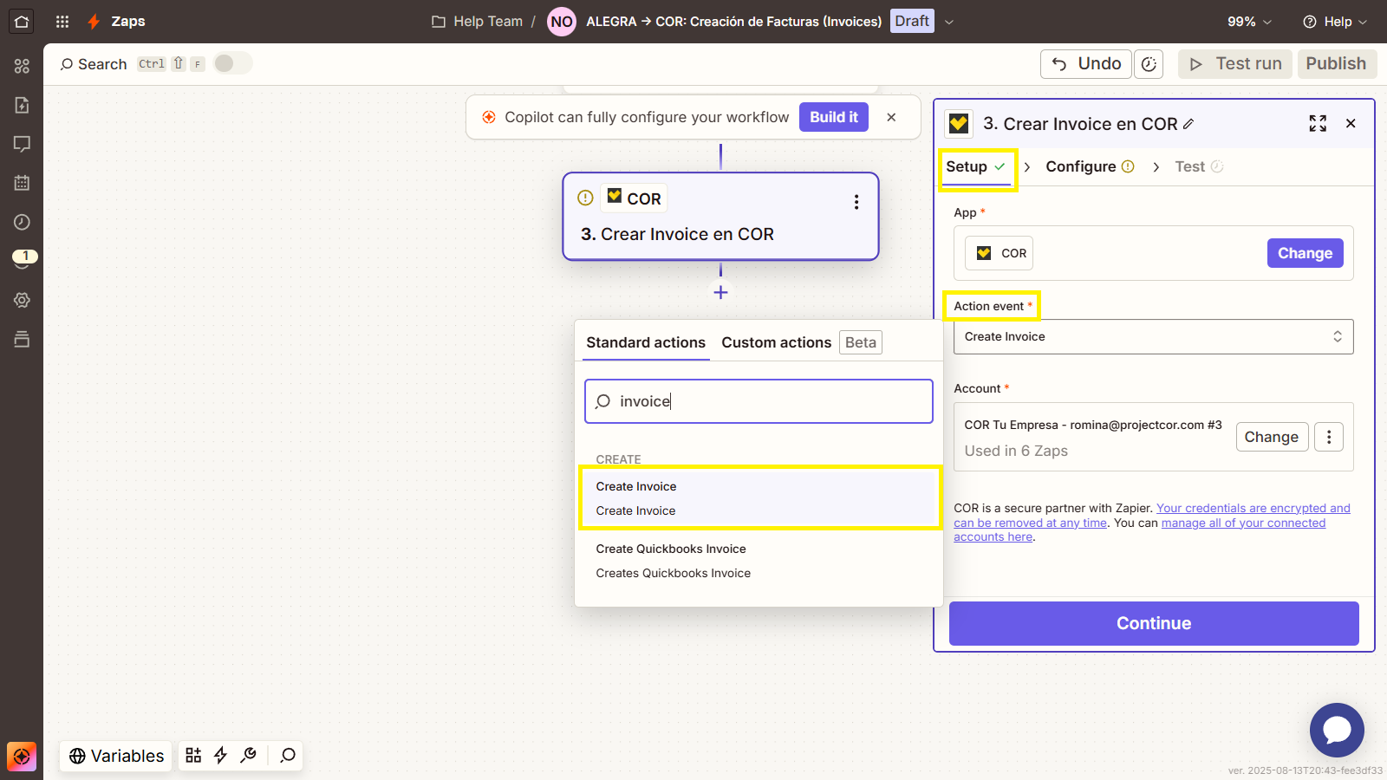Click the Test run button
1387x780 pixels.
[1235, 64]
